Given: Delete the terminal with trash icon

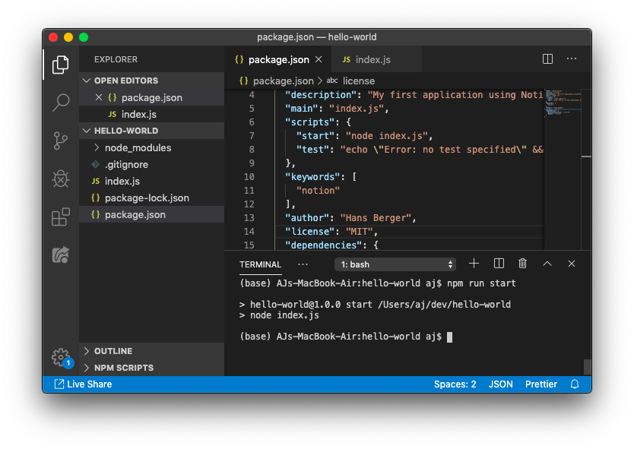Looking at the screenshot, I should 522,264.
